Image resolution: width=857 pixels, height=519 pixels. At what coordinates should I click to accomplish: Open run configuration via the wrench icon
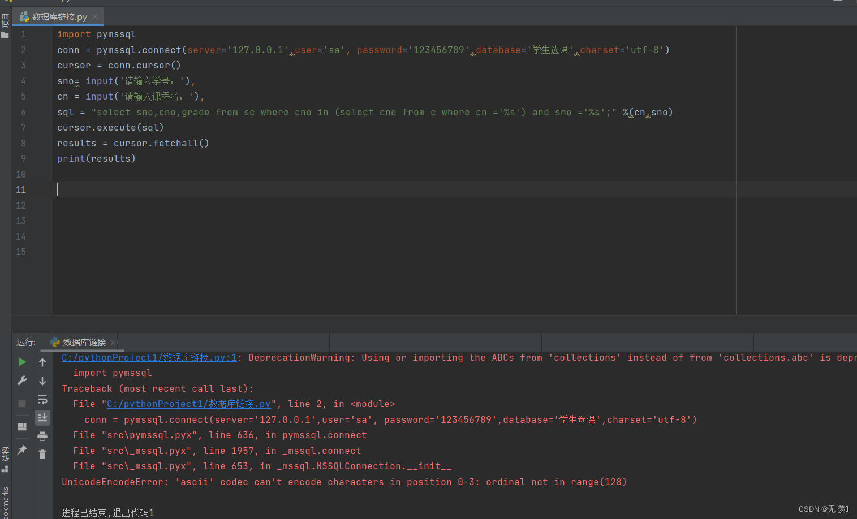tap(22, 380)
